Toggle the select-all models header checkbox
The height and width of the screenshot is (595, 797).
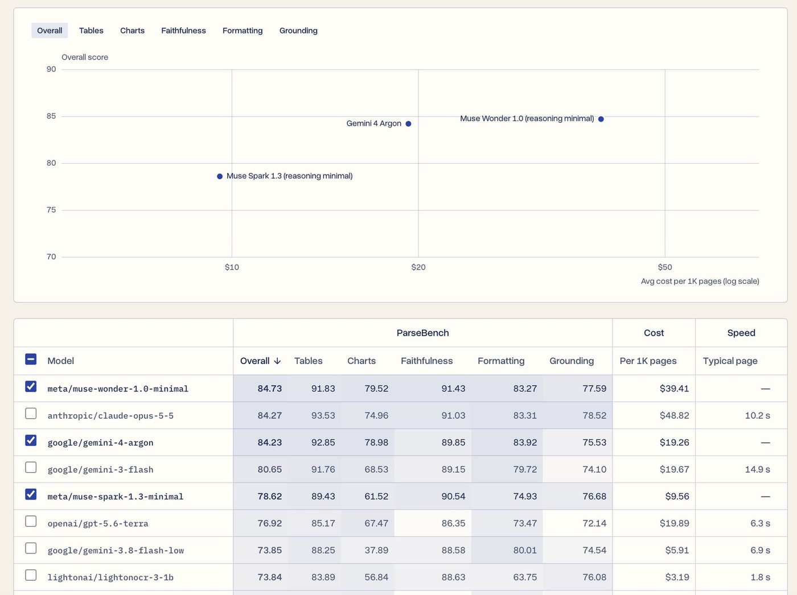[x=31, y=360]
